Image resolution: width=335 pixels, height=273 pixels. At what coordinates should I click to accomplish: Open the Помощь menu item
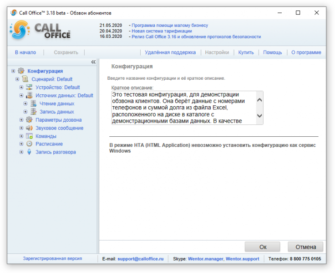pyautogui.click(x=272, y=52)
